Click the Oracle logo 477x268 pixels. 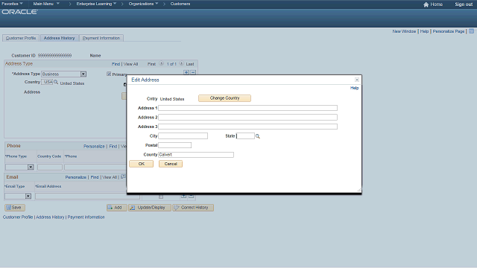(20, 12)
